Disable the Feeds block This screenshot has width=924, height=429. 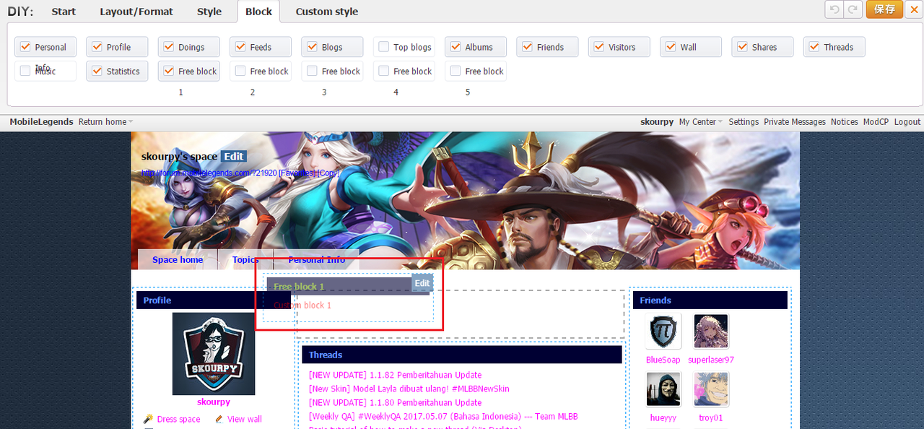click(240, 47)
